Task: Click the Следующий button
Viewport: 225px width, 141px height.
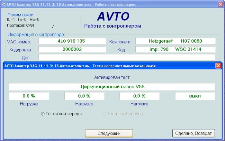Action: (109, 133)
